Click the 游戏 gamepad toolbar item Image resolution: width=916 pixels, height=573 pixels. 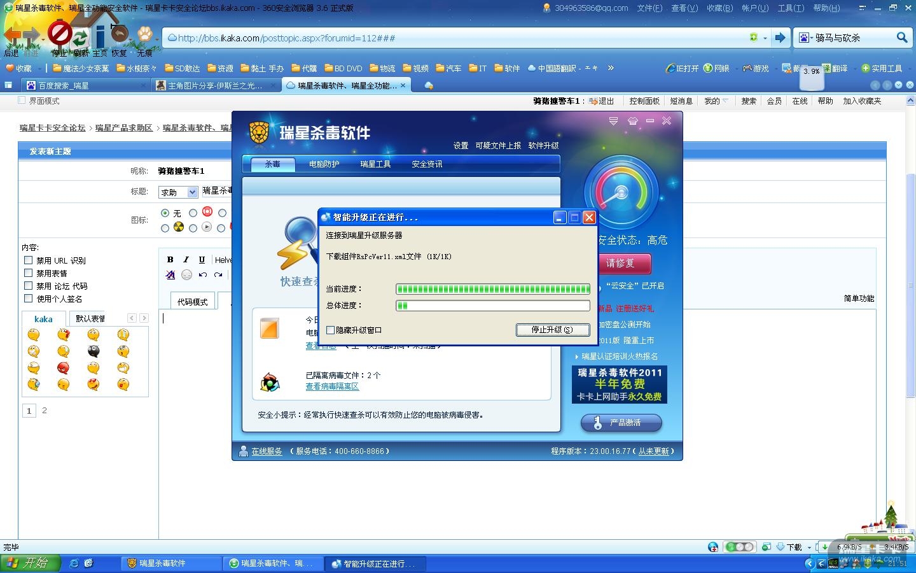click(756, 68)
